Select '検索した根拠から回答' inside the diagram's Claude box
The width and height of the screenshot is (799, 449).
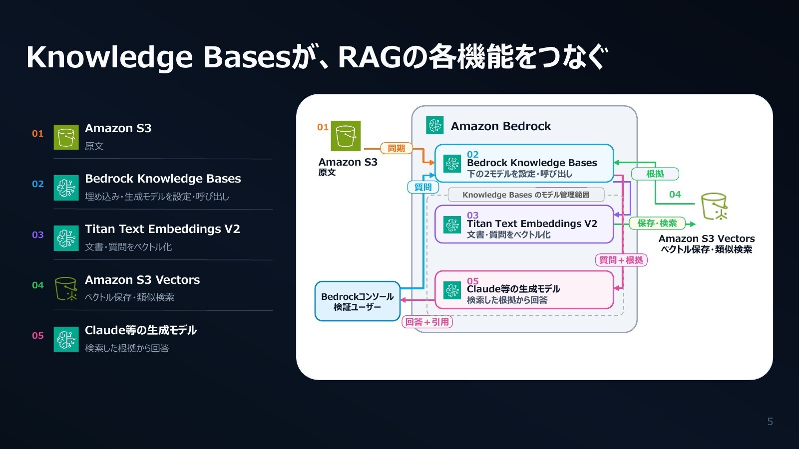click(x=507, y=300)
